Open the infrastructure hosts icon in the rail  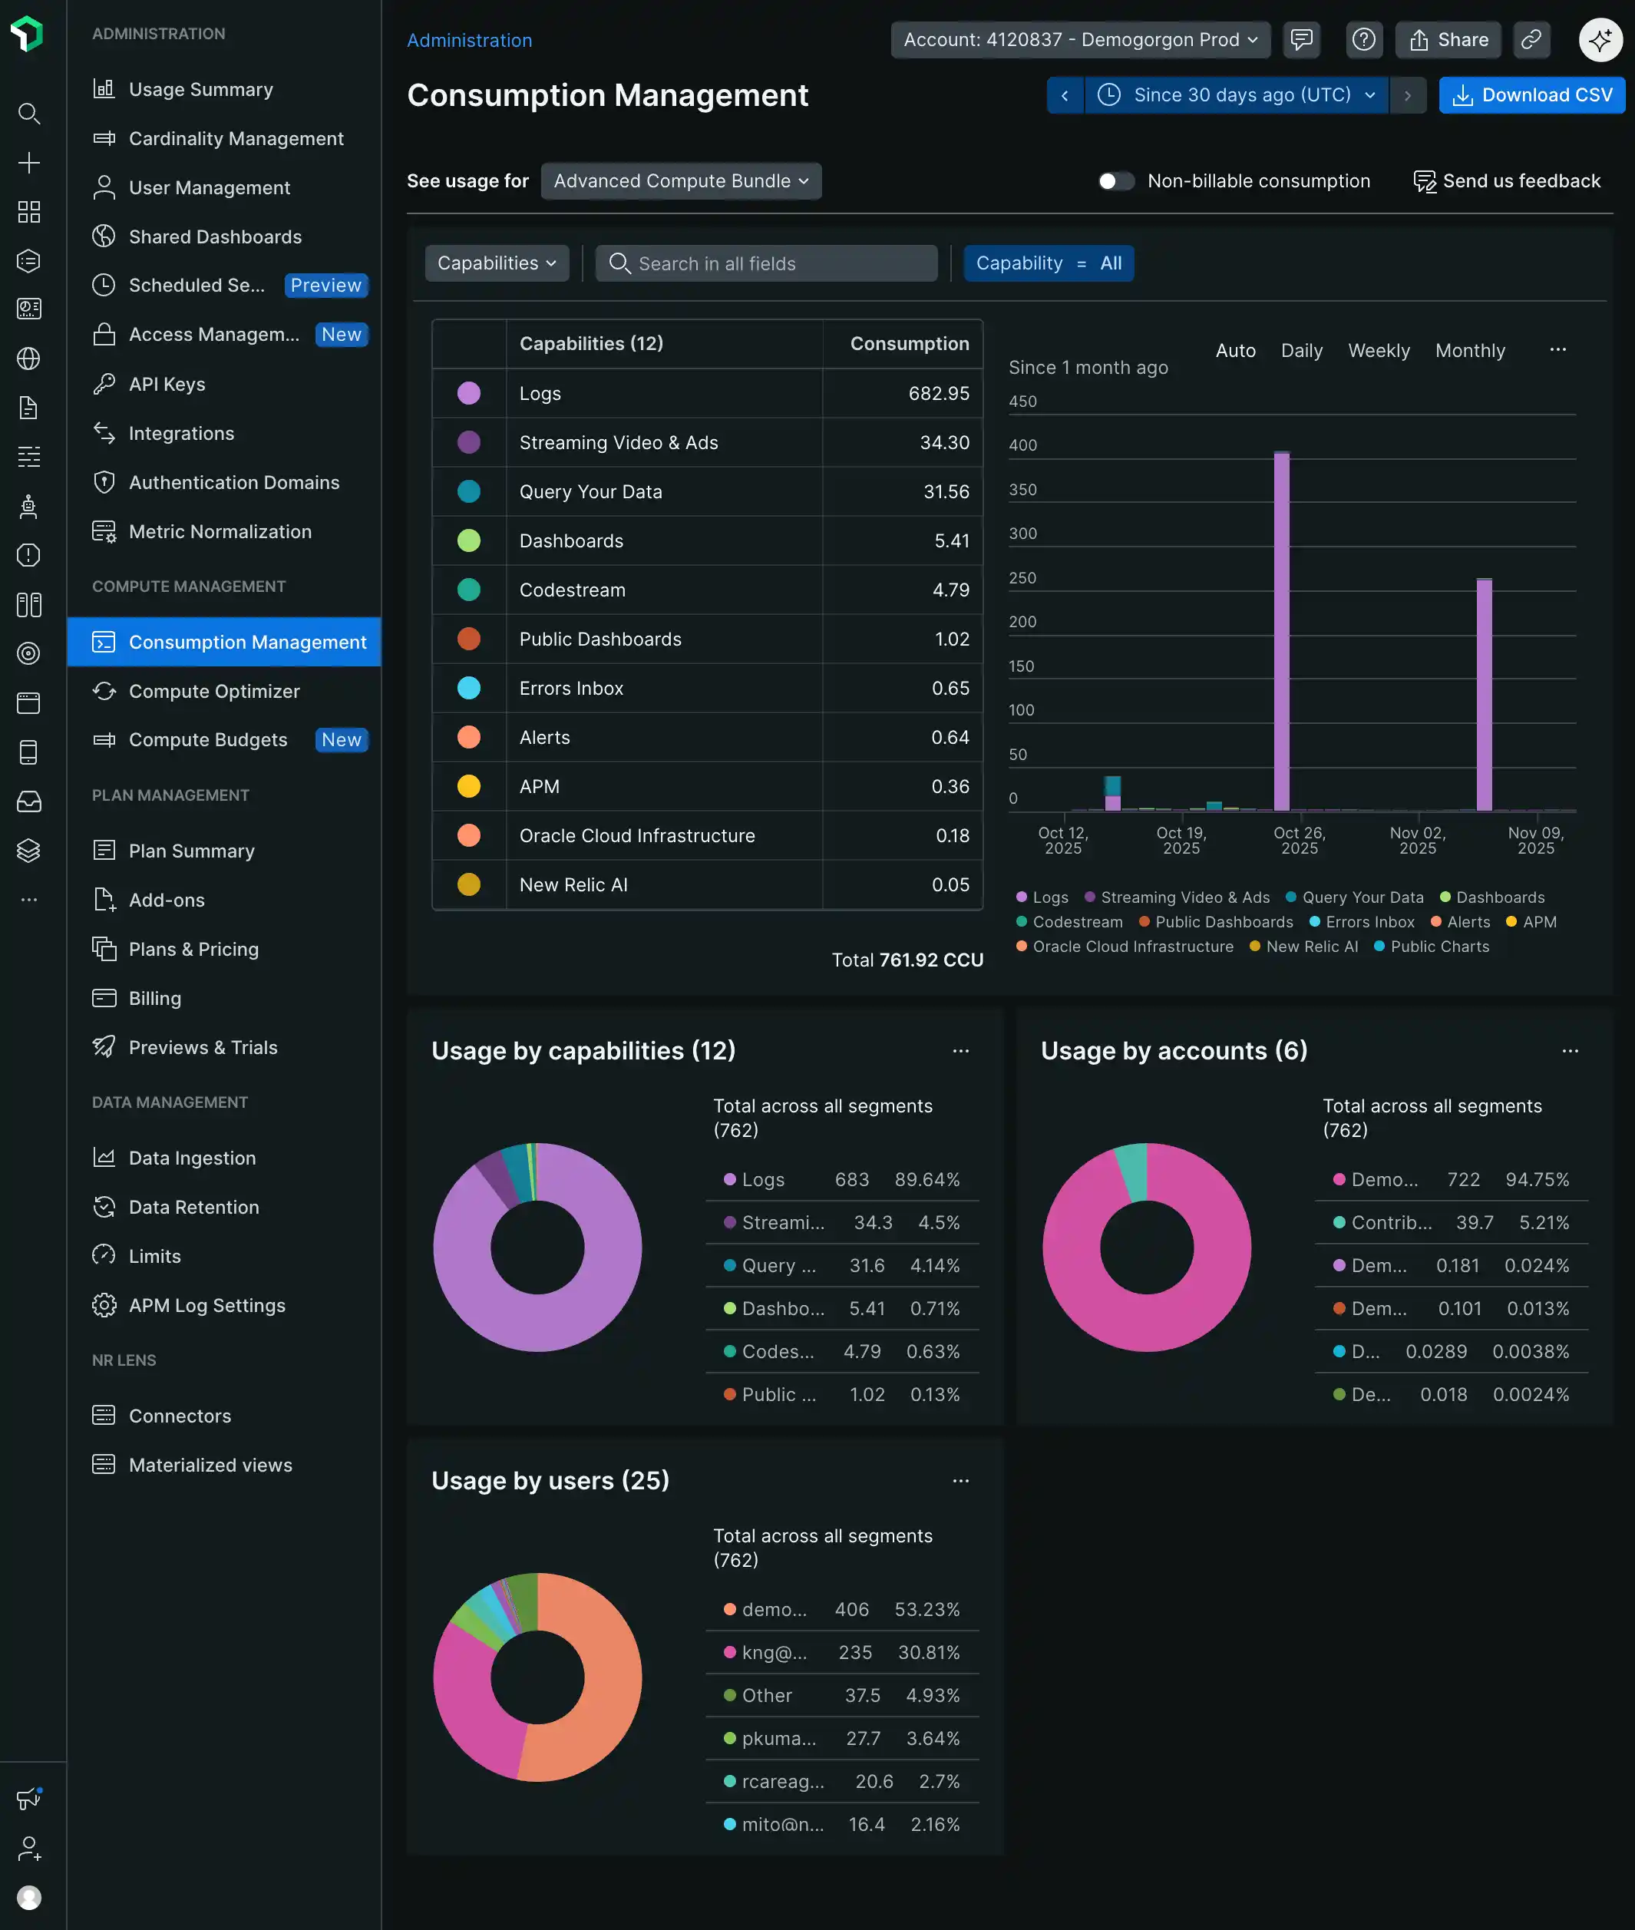[x=28, y=604]
